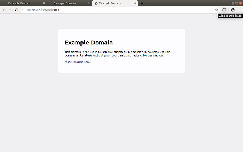
Task: Minimize the browser window
Action: coord(233,3)
